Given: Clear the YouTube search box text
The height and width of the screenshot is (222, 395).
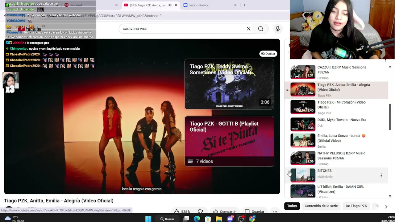Looking at the screenshot, I should tap(249, 29).
